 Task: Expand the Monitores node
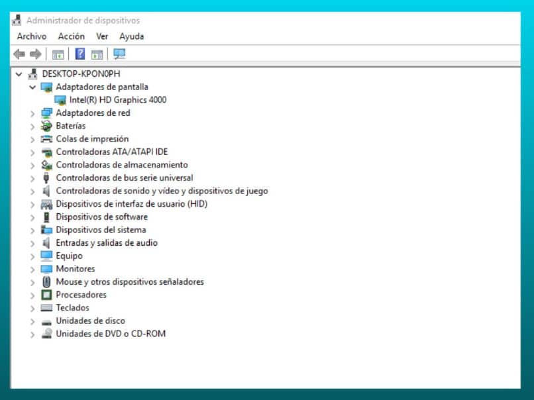(x=32, y=270)
